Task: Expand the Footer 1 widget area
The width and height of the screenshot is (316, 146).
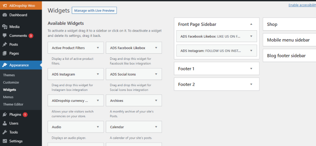Action: pos(251,69)
